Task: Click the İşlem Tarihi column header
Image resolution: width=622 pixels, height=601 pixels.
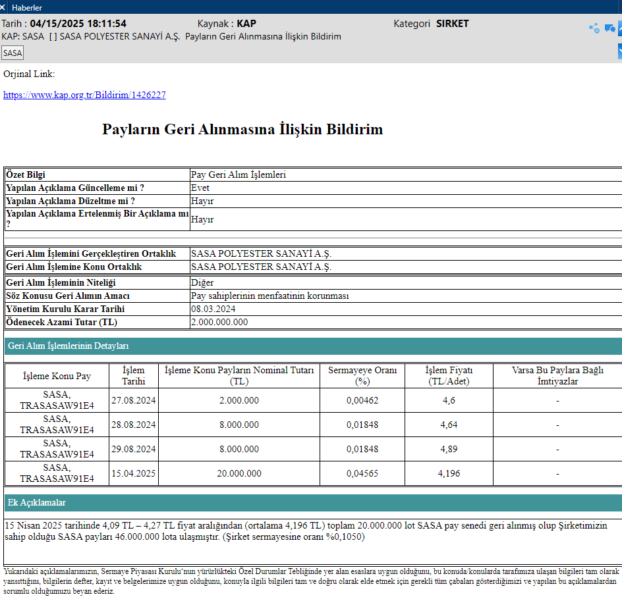Action: (134, 376)
